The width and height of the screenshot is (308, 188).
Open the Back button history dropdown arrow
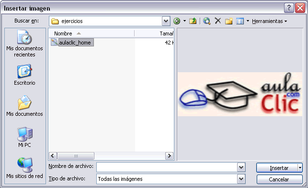[184, 21]
